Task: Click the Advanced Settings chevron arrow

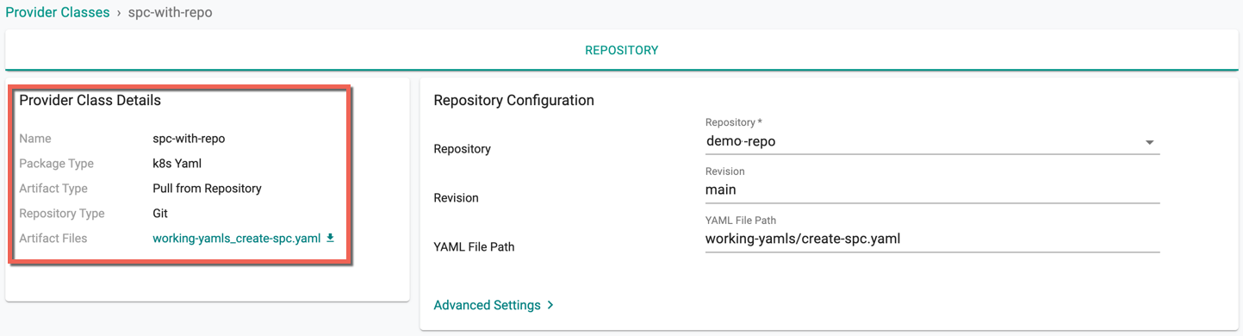Action: click(x=550, y=305)
